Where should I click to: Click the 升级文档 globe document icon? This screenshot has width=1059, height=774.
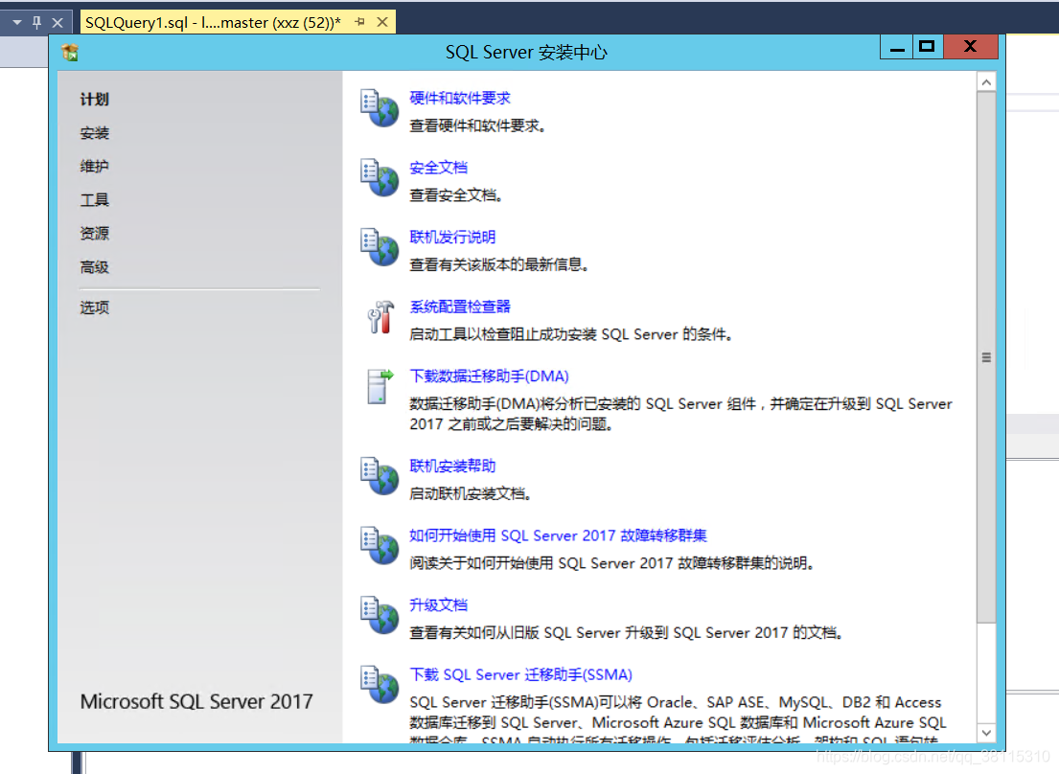(x=379, y=615)
